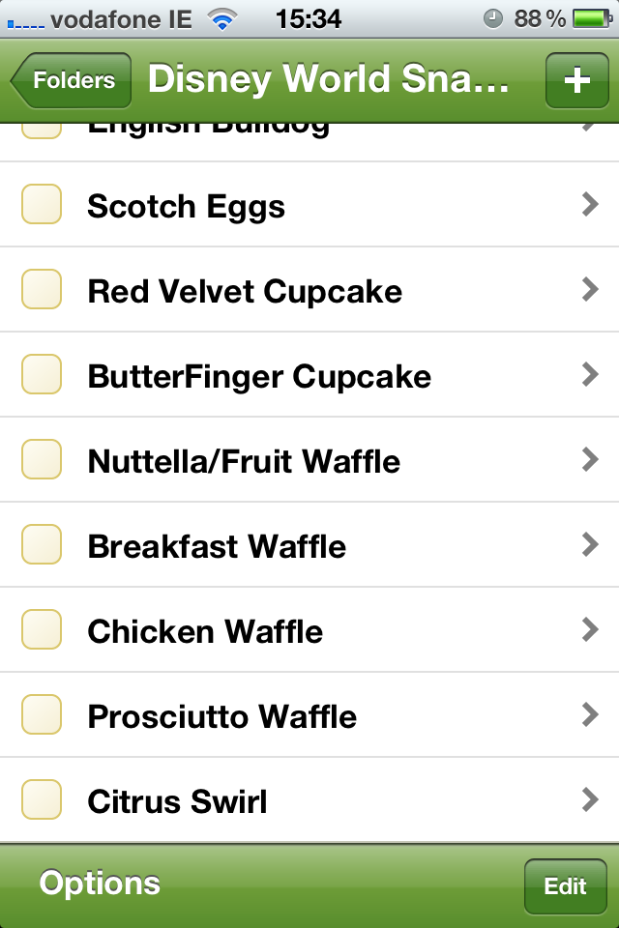Tick the Red Velvet Cupcake checkbox
Viewport: 619px width, 928px height.
(x=42, y=291)
